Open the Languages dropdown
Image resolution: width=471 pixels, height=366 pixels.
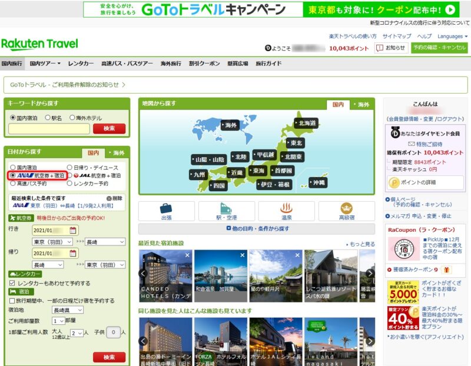point(453,36)
